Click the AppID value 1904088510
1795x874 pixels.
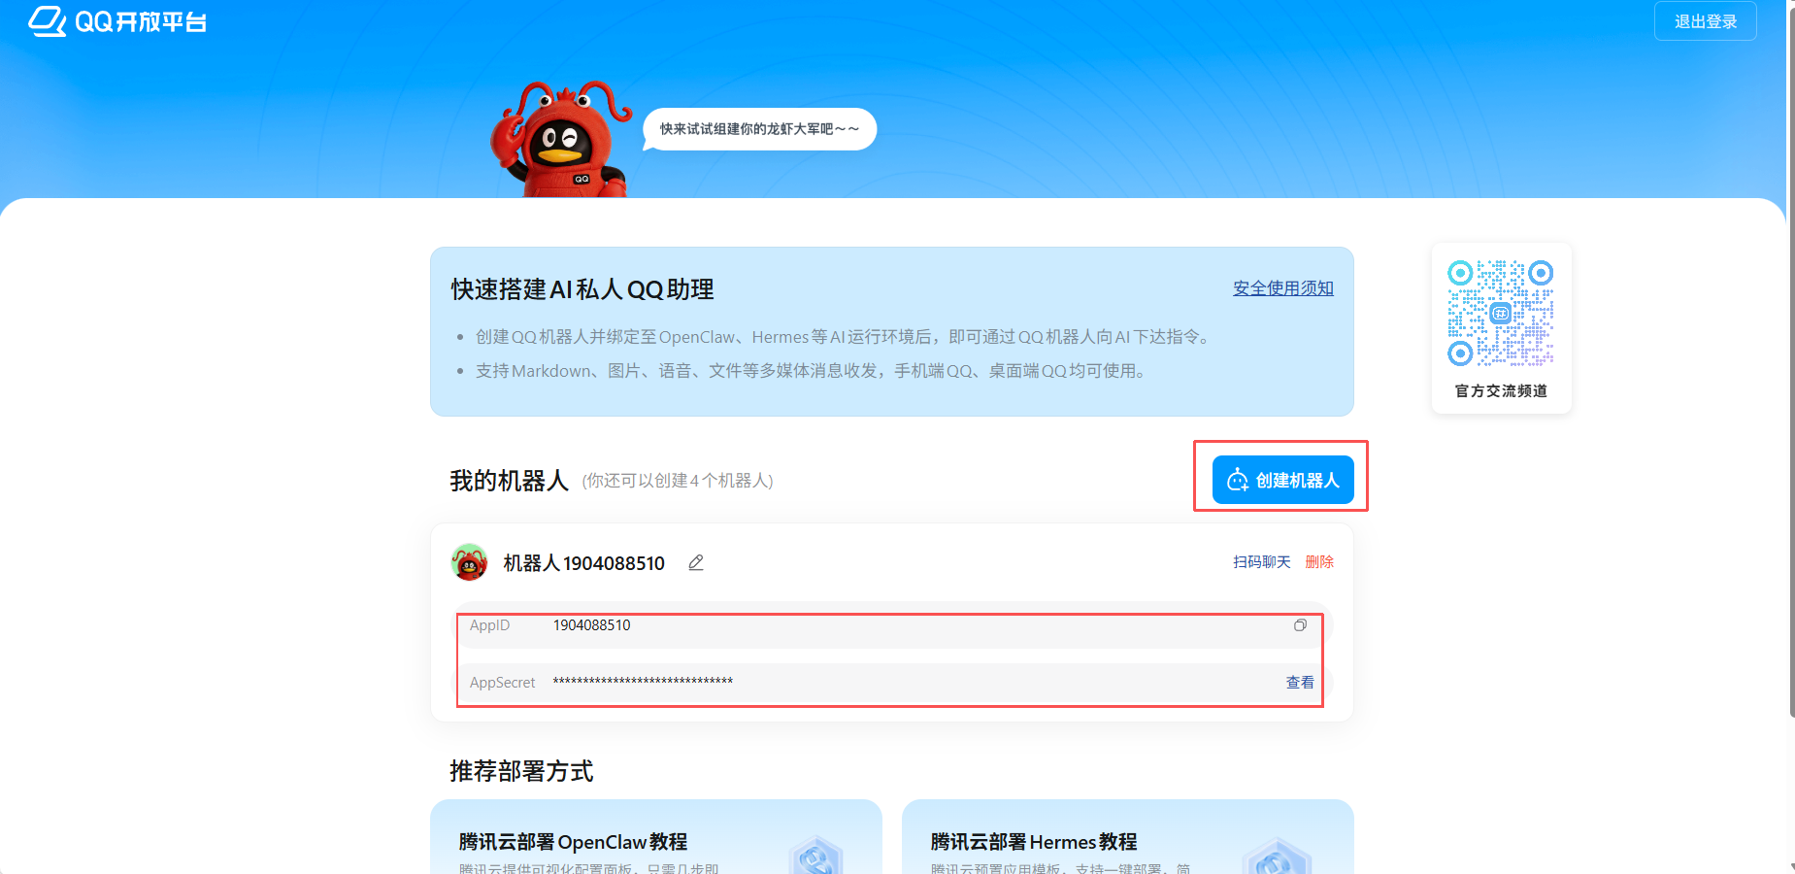tap(591, 625)
